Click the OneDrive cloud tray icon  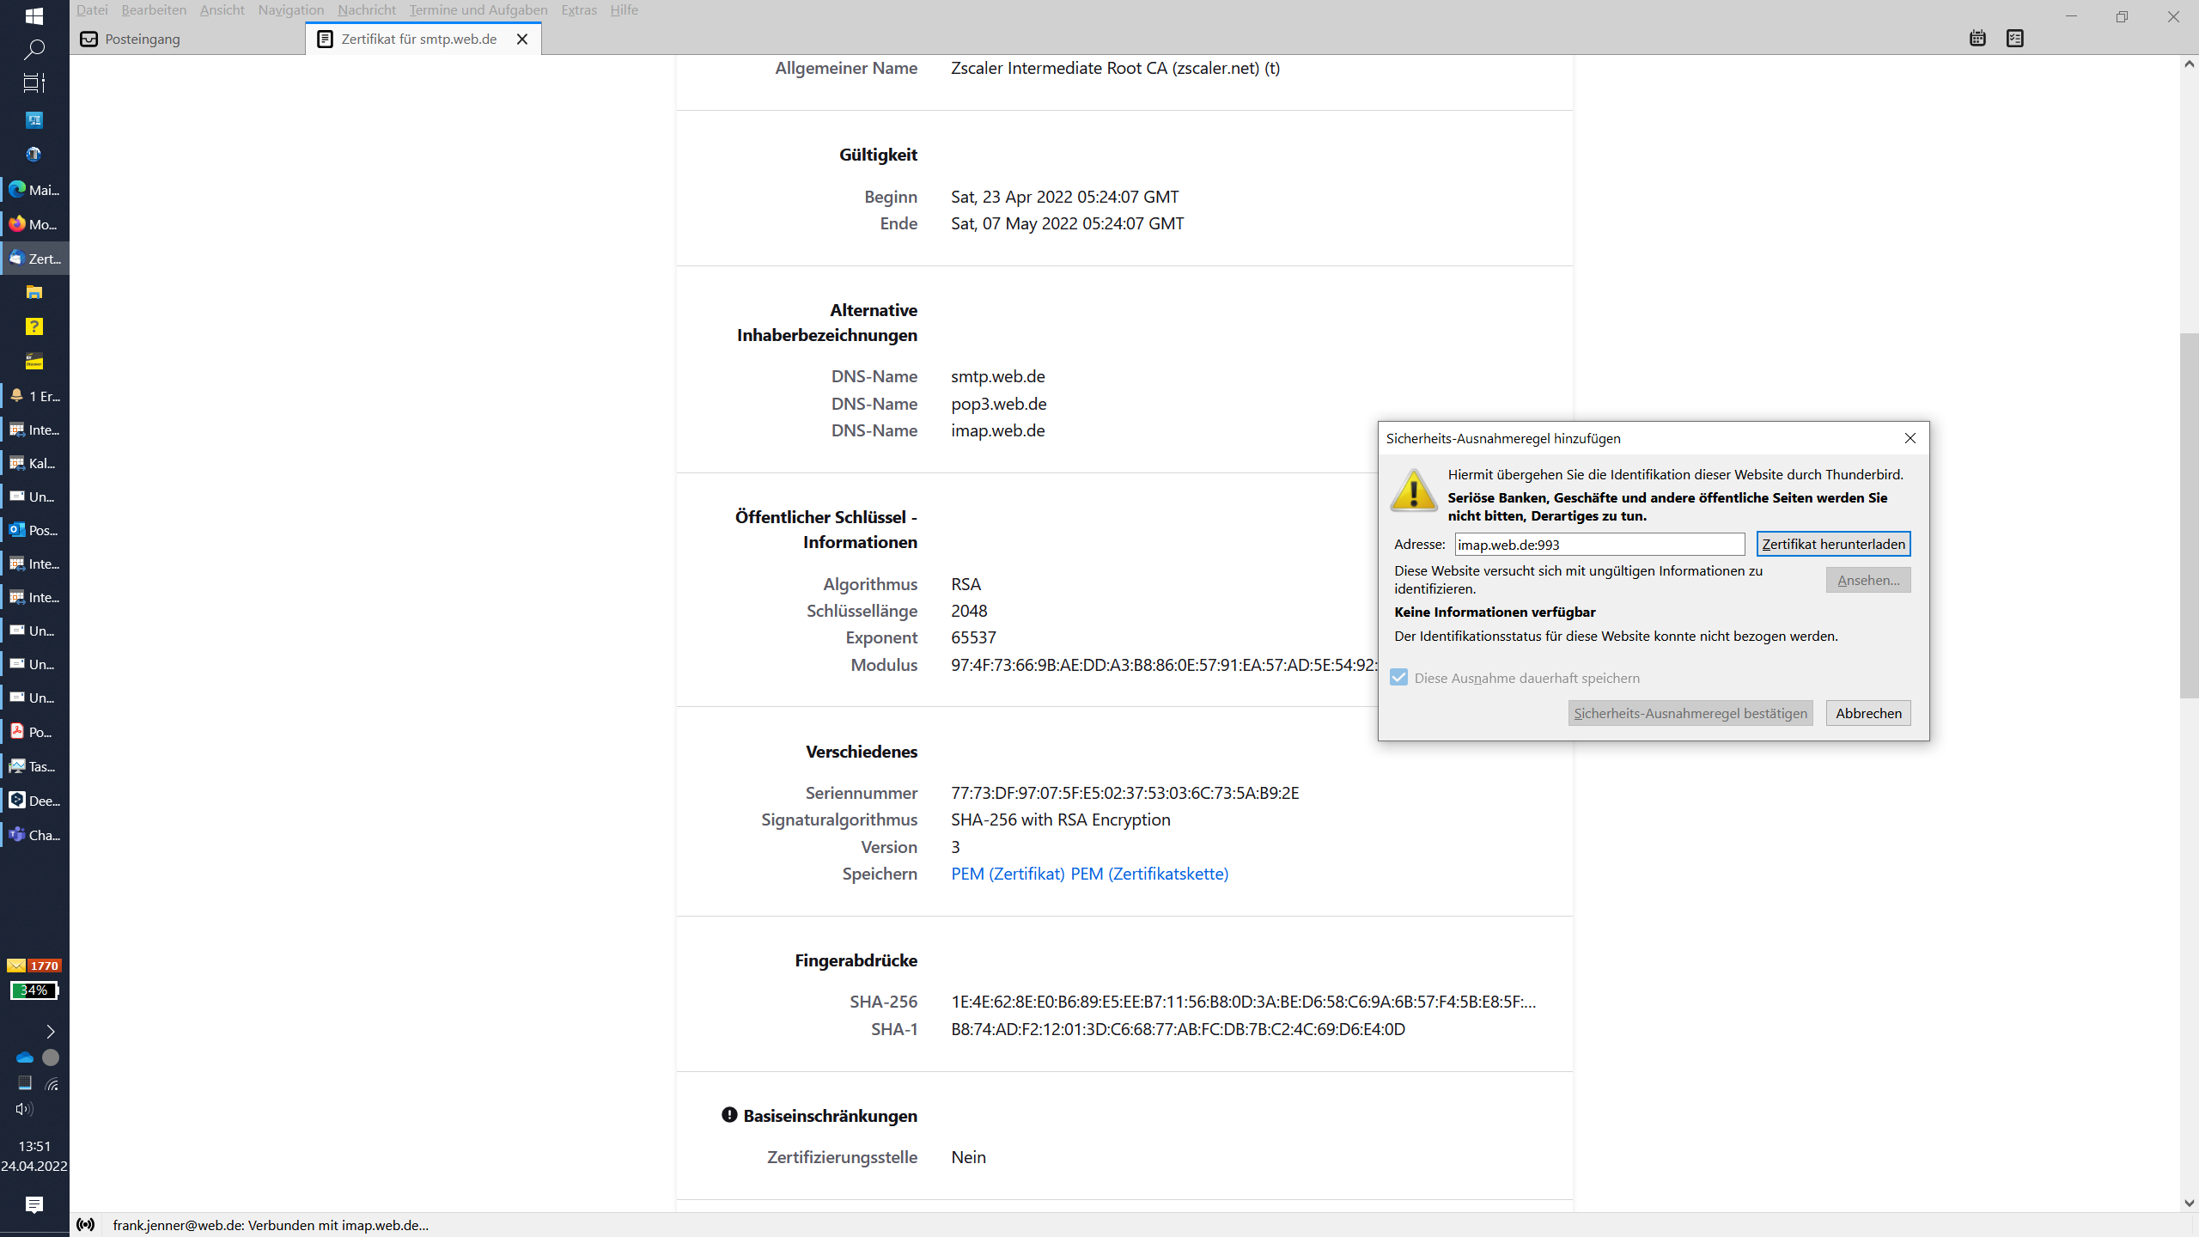[24, 1057]
